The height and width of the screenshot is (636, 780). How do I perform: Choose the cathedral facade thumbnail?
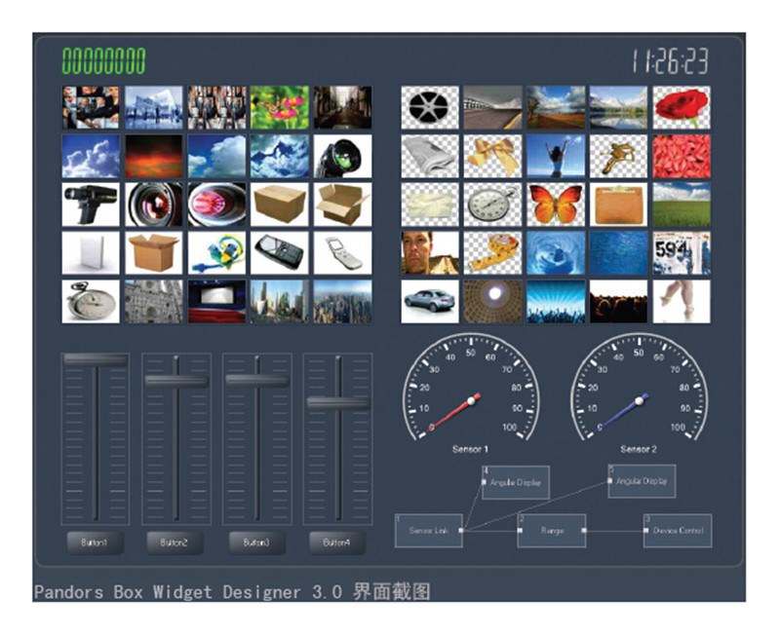pos(154,302)
